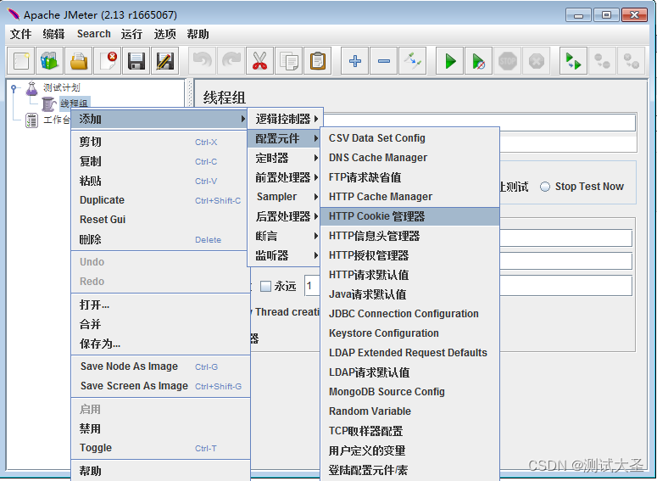Viewport: 657px width, 481px height.
Task: Click Reset Gui in context menu
Action: 160,220
